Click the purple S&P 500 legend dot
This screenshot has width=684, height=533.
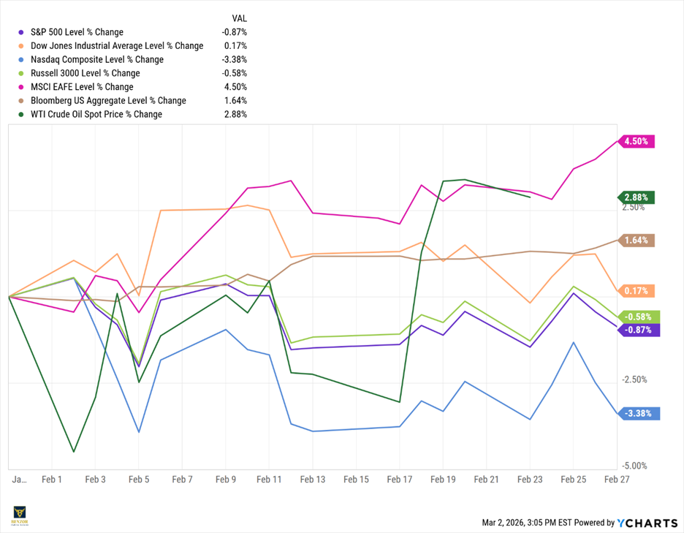[x=21, y=32]
